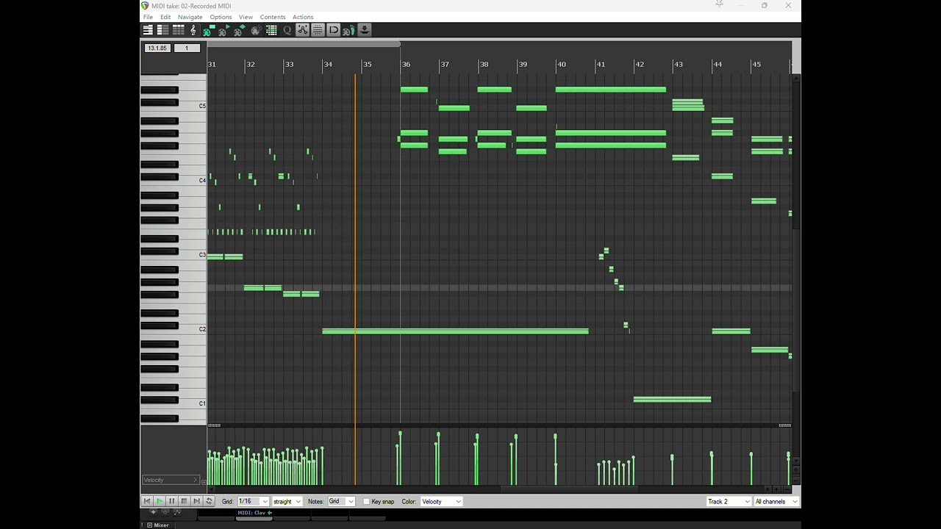Switch to musical notation view

point(193,30)
